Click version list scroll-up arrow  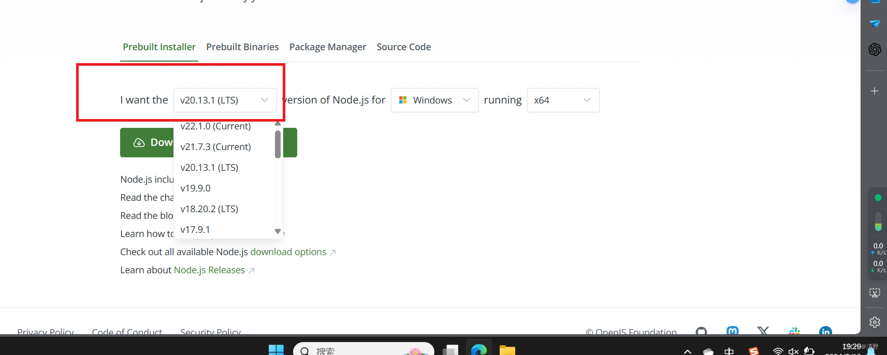278,124
